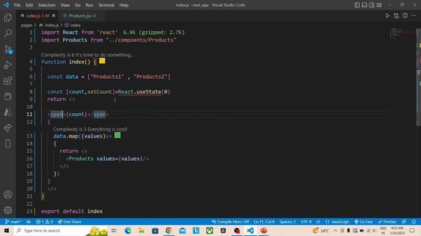Open the Run menu
Viewport: 421px width, 236px height.
89,5
